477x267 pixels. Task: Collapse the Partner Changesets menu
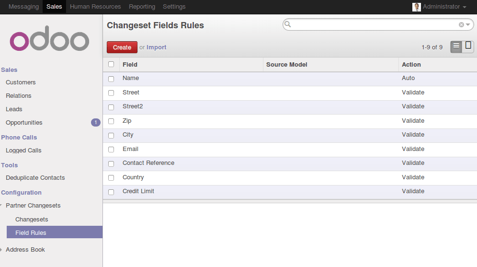(x=33, y=206)
